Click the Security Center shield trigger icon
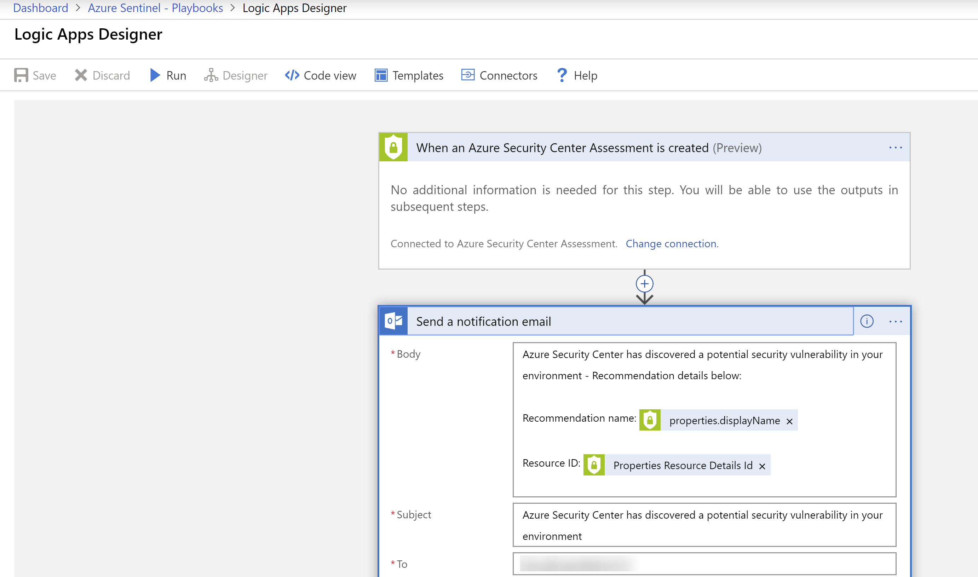978x577 pixels. click(393, 148)
